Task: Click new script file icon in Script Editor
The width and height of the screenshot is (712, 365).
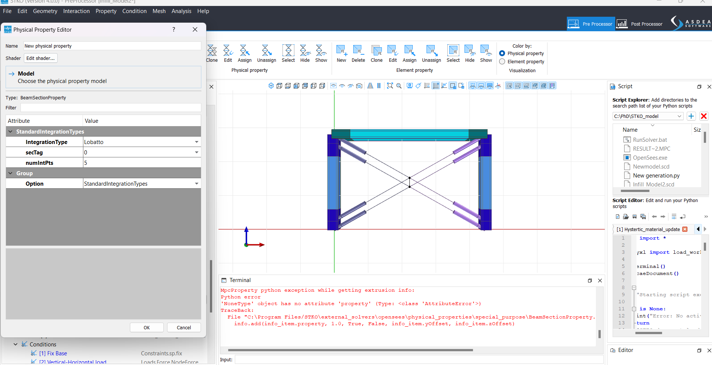Action: [x=617, y=217]
